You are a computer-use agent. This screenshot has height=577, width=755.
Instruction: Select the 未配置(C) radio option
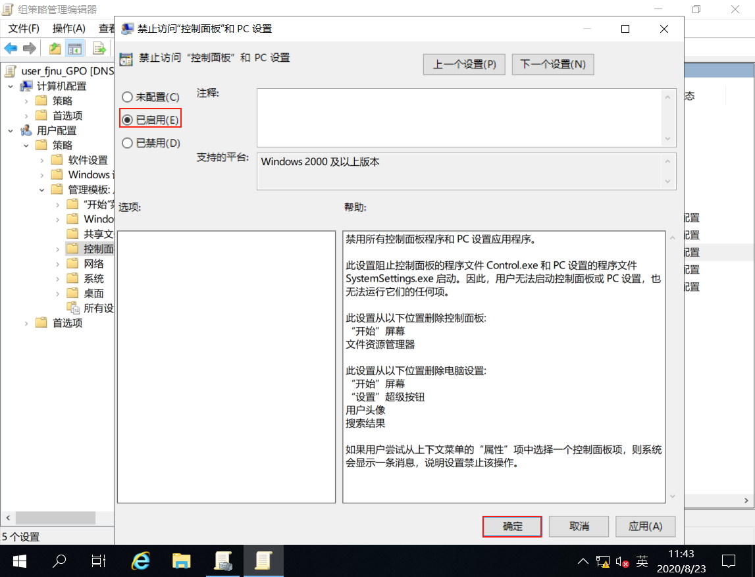click(150, 97)
